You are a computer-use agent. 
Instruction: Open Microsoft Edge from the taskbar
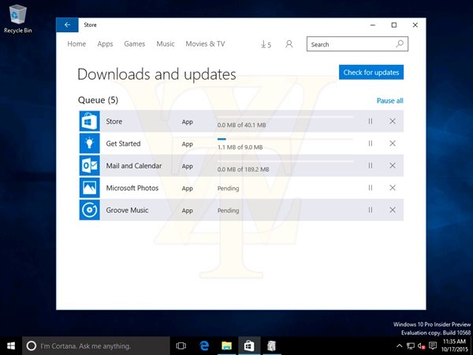203,346
